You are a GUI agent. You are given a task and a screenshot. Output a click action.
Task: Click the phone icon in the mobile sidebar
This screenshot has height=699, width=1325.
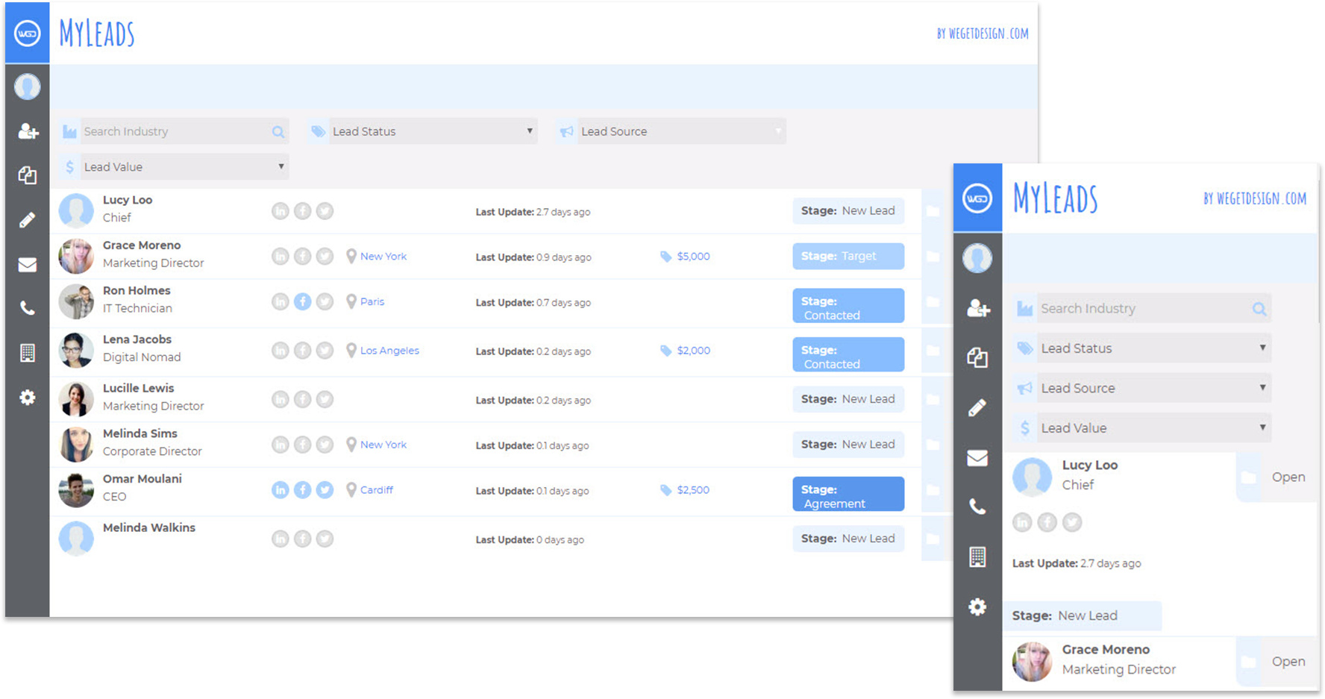click(977, 507)
